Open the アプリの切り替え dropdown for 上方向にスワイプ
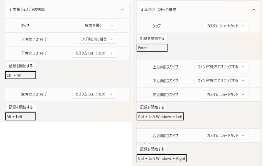Screen dimensions: 263x166 pyautogui.click(x=98, y=39)
